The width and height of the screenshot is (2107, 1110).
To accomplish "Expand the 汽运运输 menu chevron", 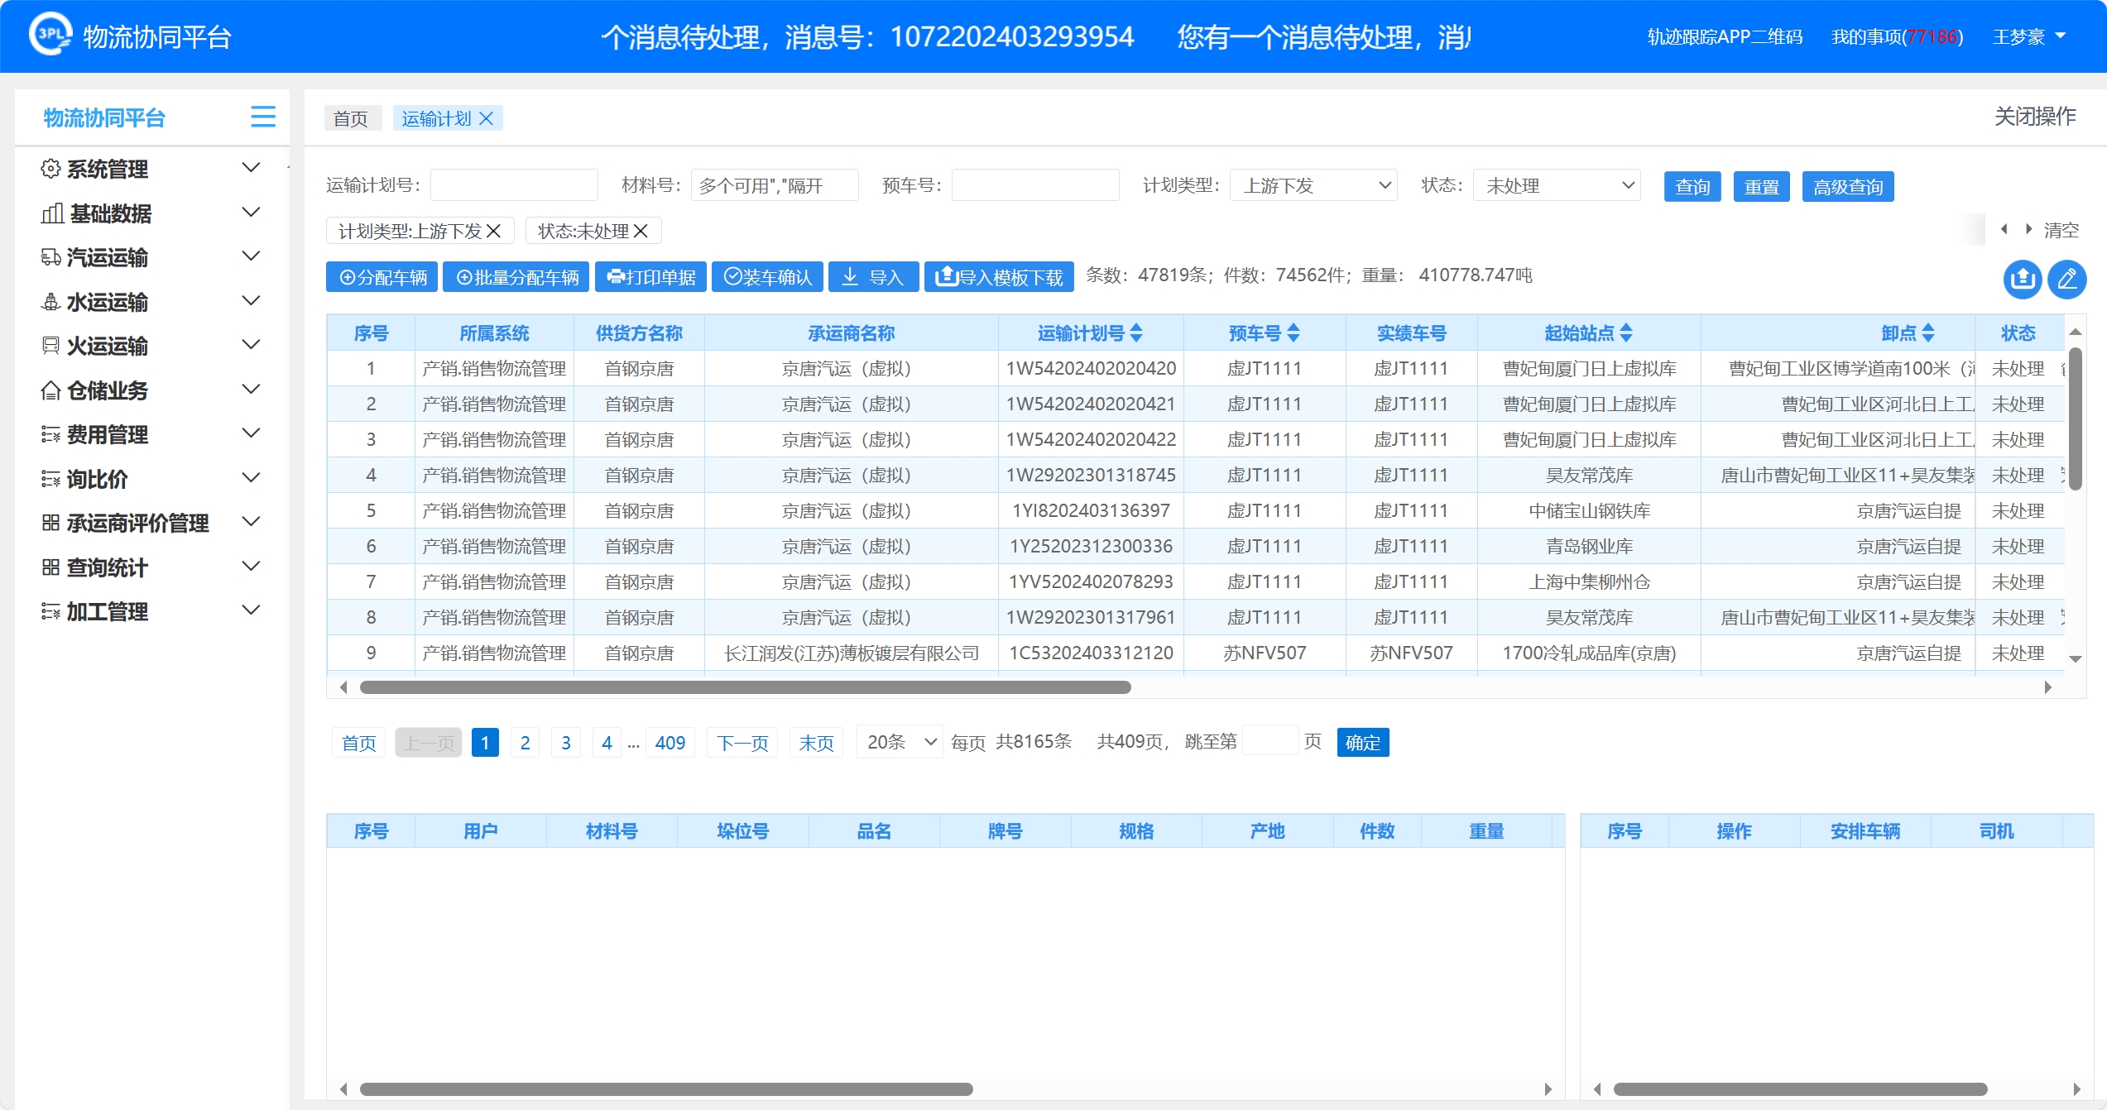I will point(251,256).
